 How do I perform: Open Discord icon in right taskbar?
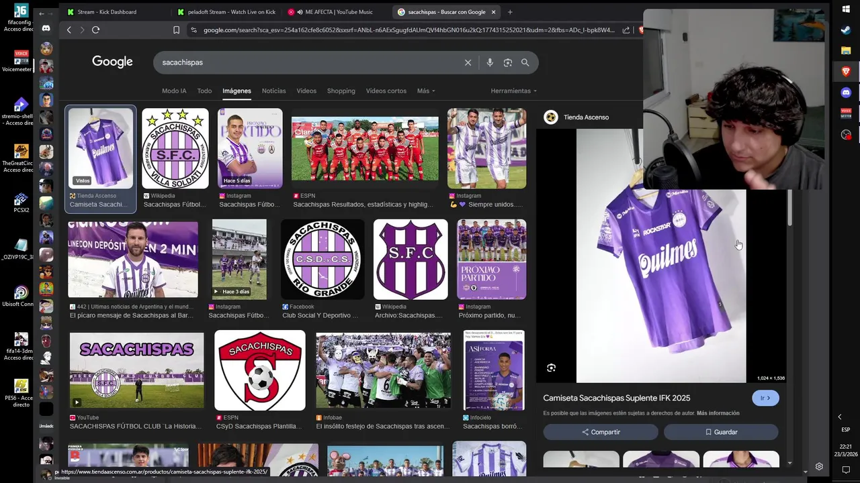[x=846, y=93]
